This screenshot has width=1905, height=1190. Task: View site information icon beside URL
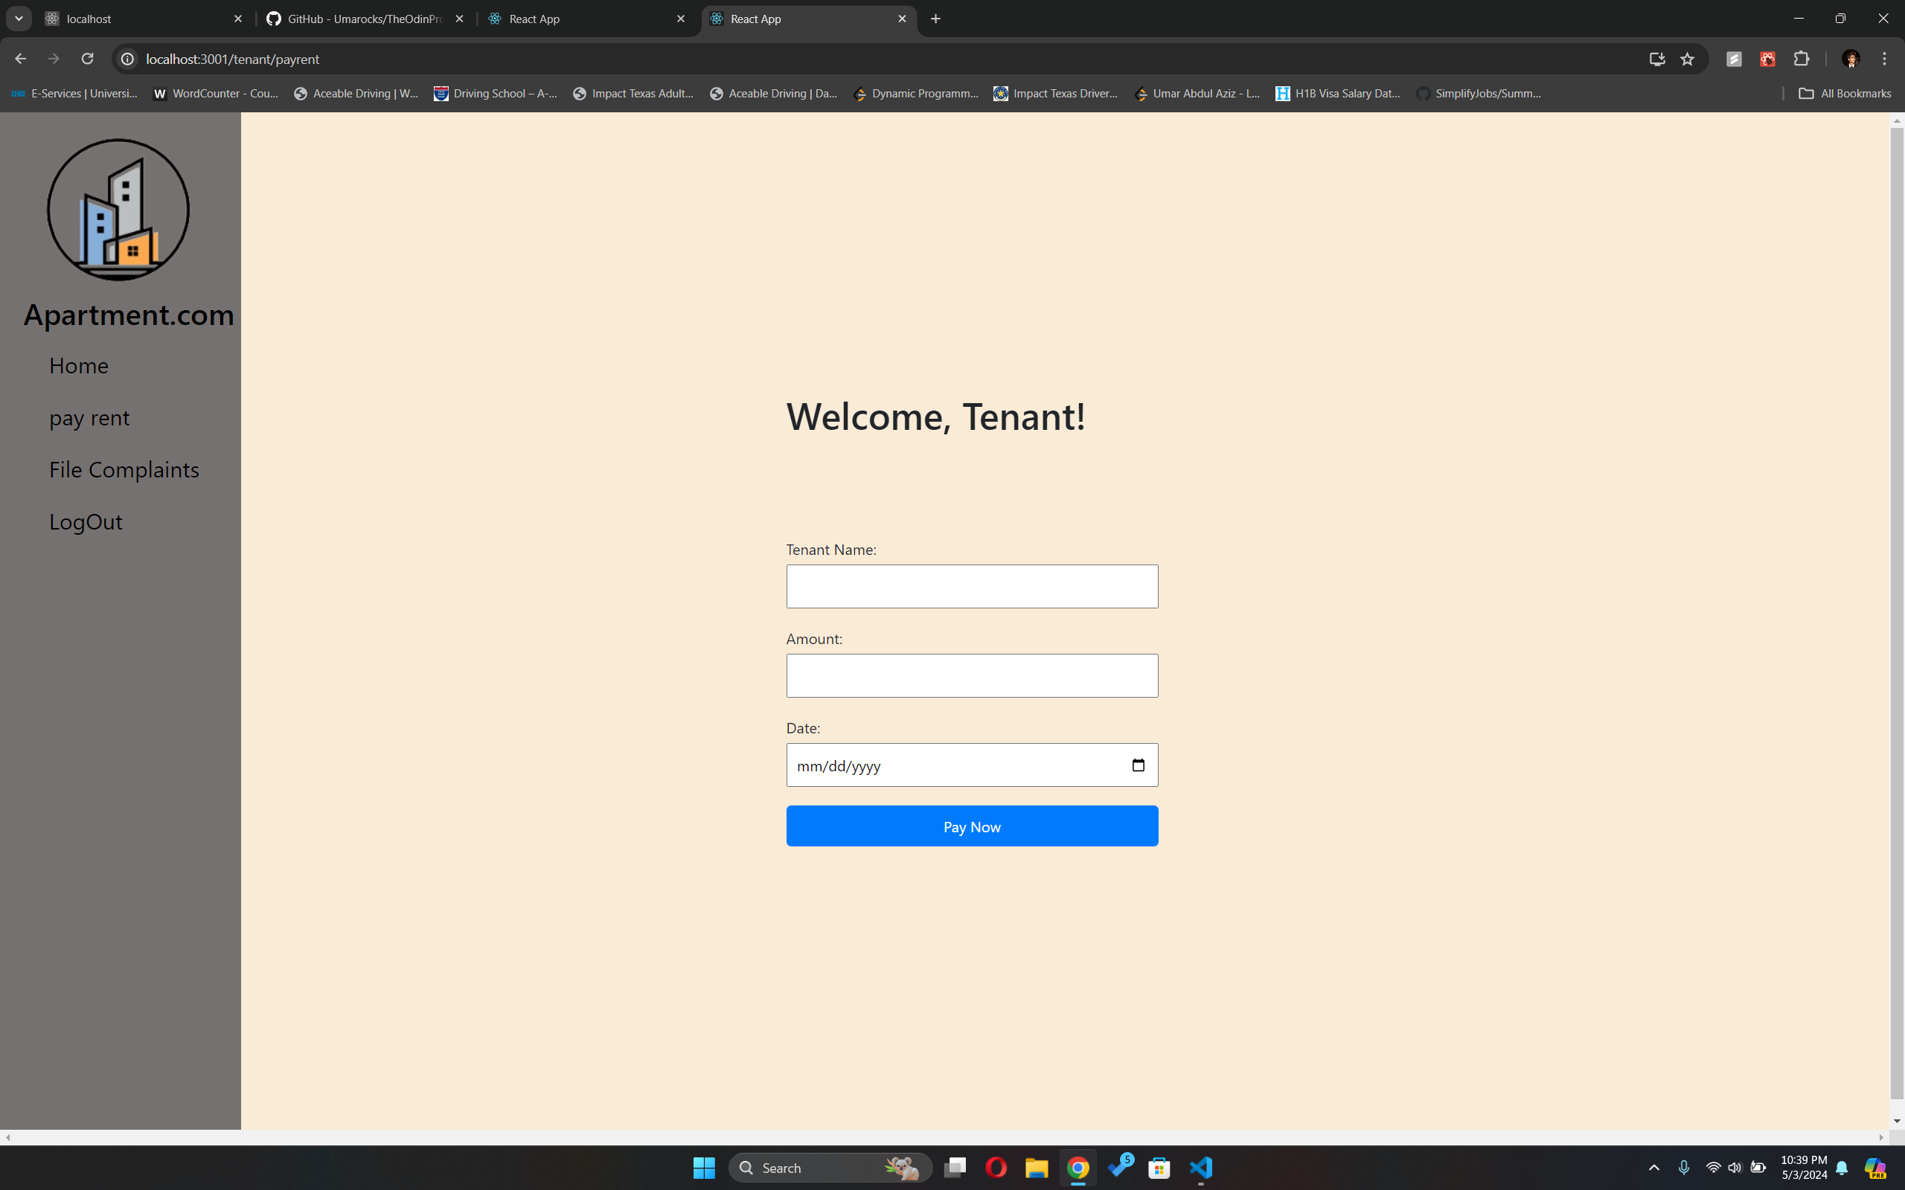tap(127, 59)
